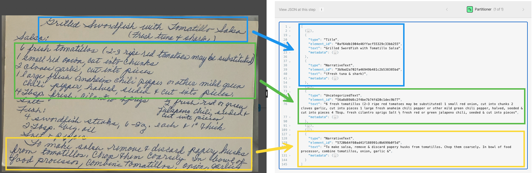Click the (1 of 1) step counter
The width and height of the screenshot is (532, 173).
[x=498, y=9]
